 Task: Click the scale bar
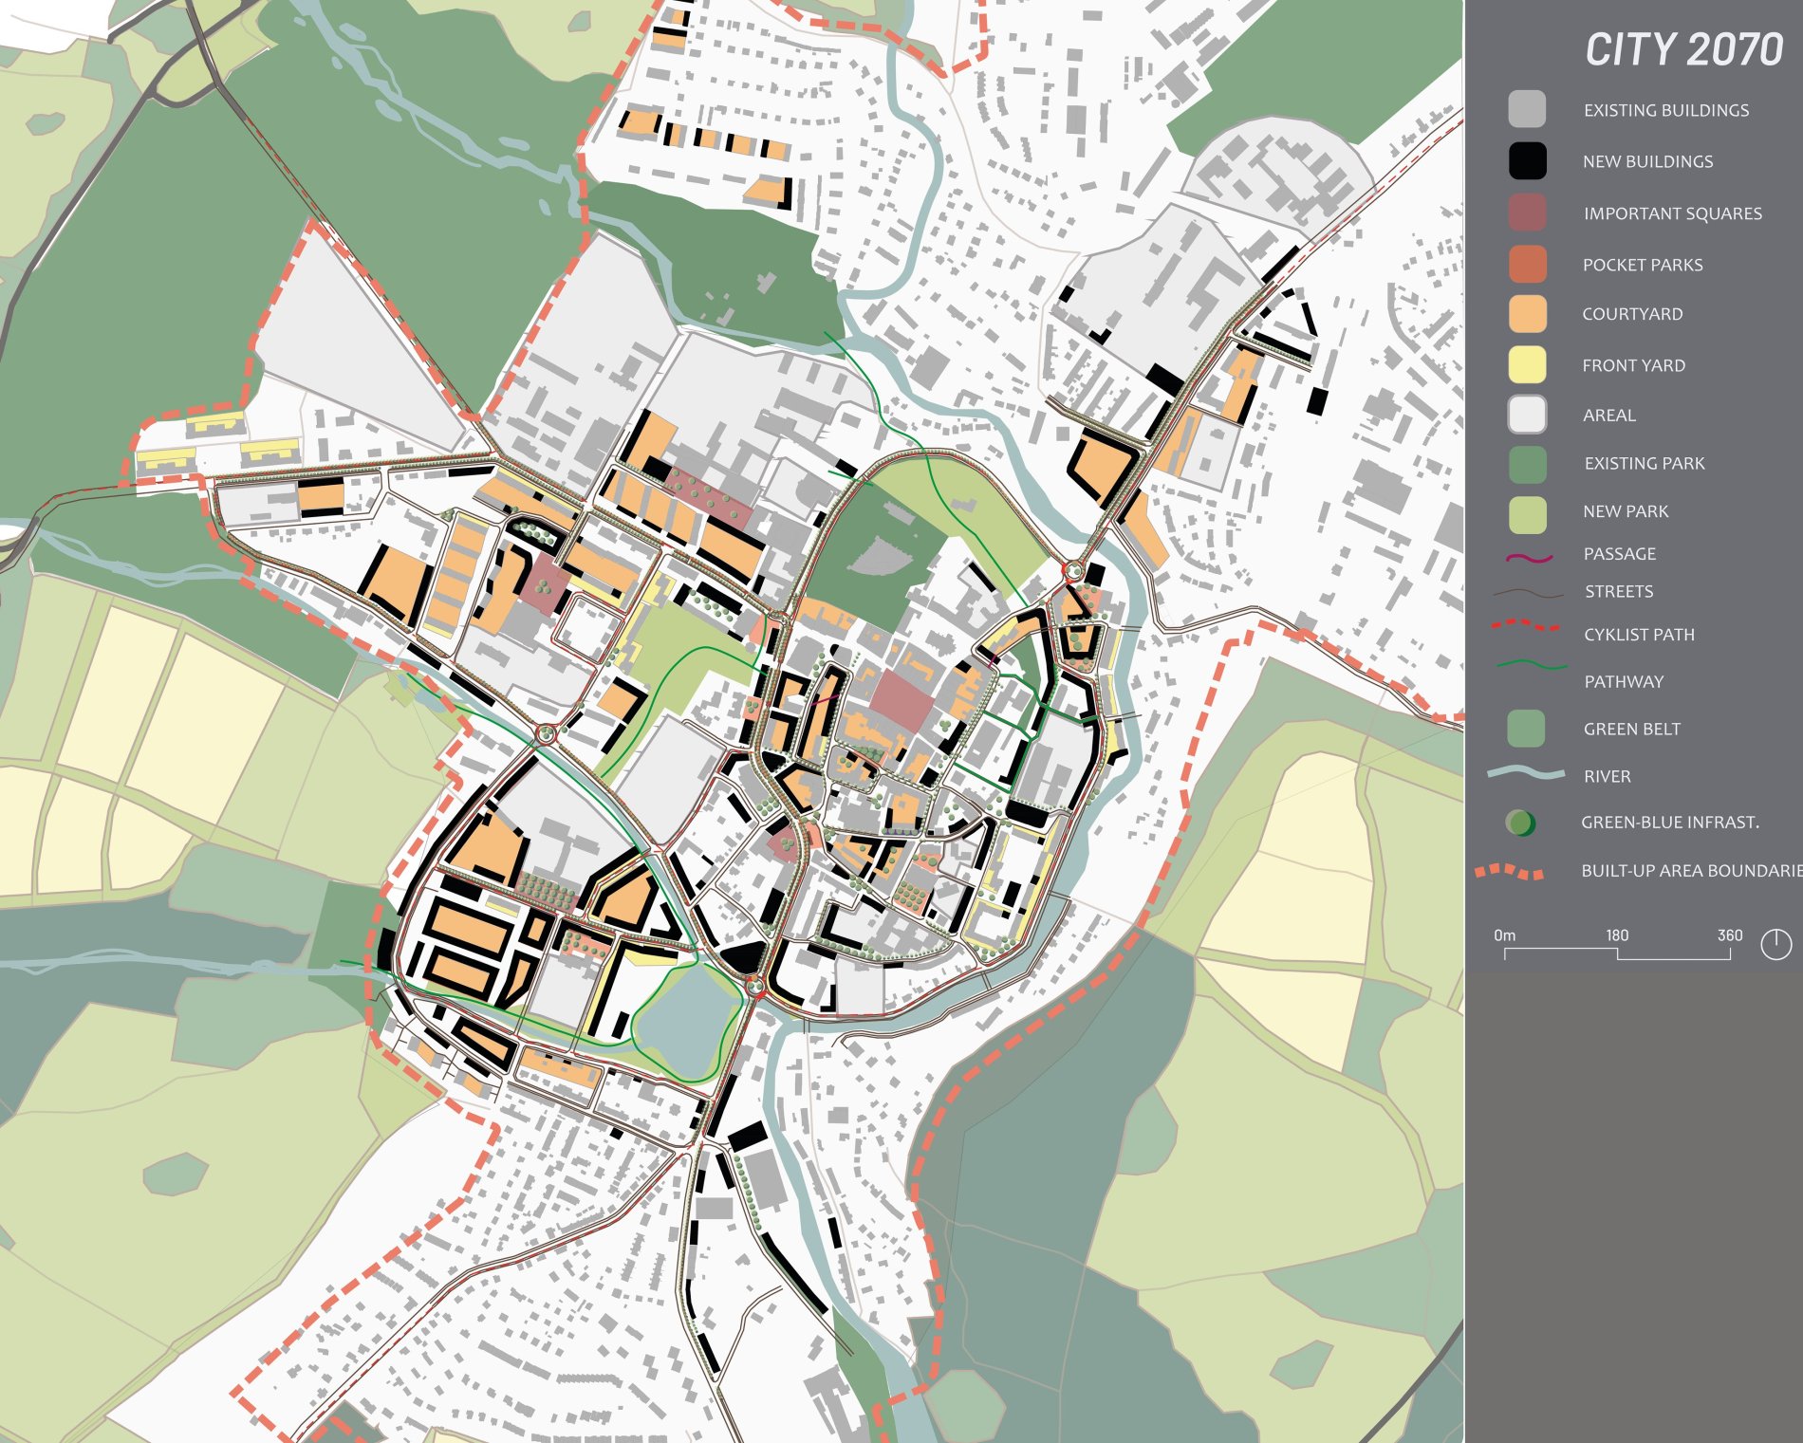click(1618, 953)
